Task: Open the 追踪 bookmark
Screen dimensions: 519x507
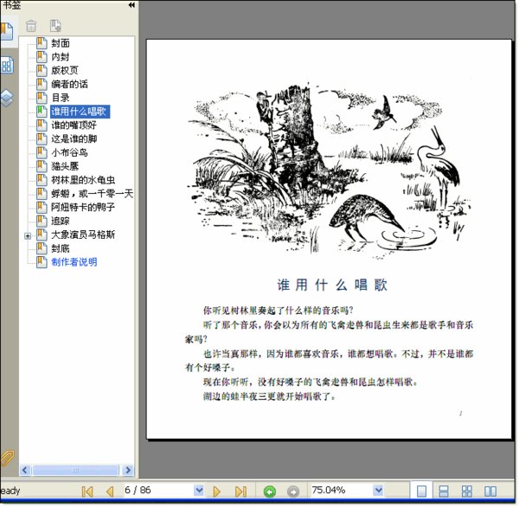Action: (x=61, y=221)
